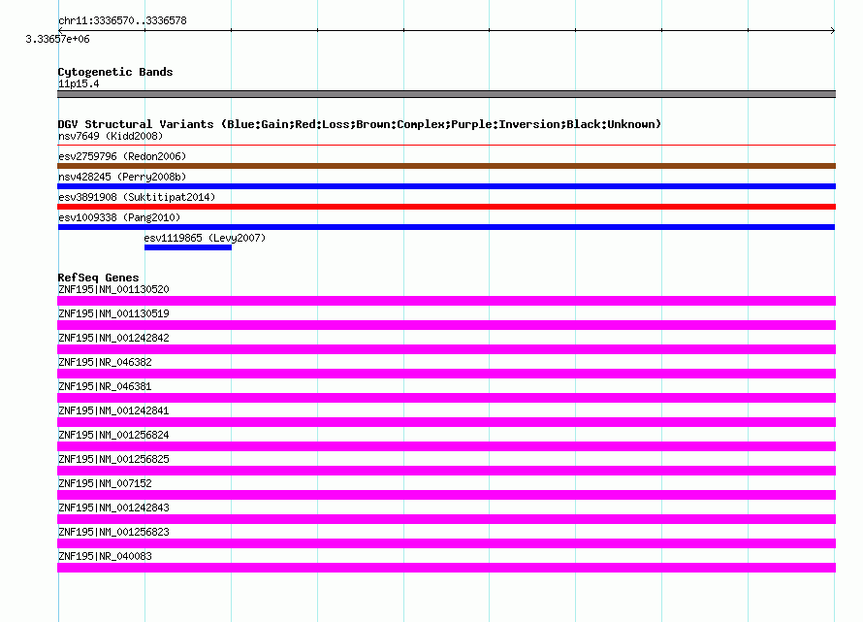This screenshot has width=863, height=622.
Task: Click the gray 11p15.4 cytogenetic band bar
Action: pyautogui.click(x=446, y=94)
